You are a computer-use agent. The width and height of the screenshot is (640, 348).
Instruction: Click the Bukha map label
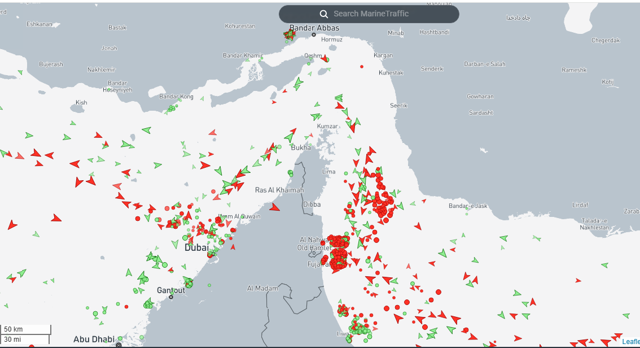pos(301,147)
